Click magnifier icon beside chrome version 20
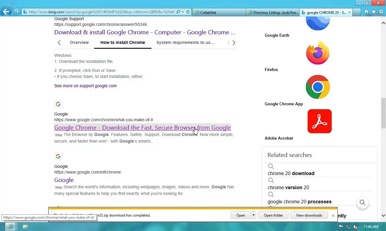386x231 pixels. pyautogui.click(x=271, y=180)
